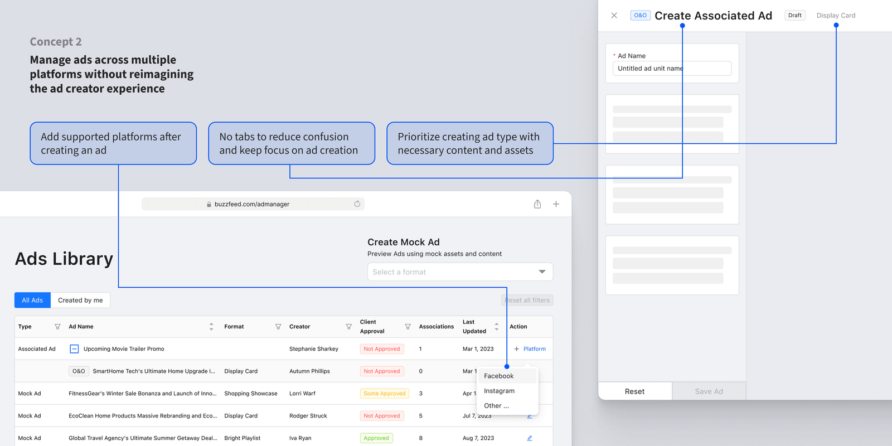This screenshot has width=892, height=446.
Task: Select FitnessGear's Winter Sale Bonanza ad name
Action: click(x=143, y=394)
